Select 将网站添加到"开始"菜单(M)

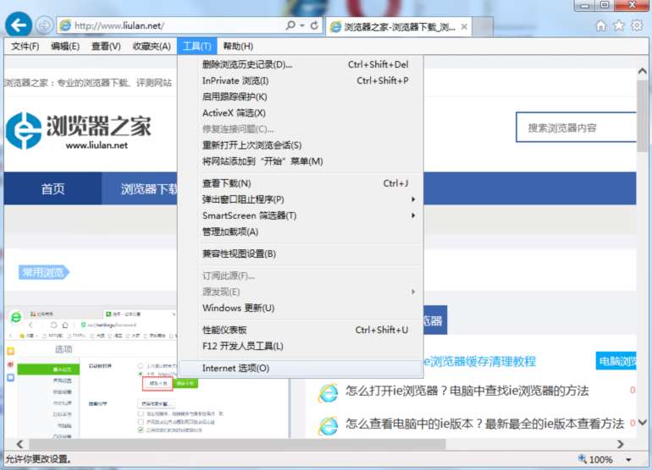(301, 161)
